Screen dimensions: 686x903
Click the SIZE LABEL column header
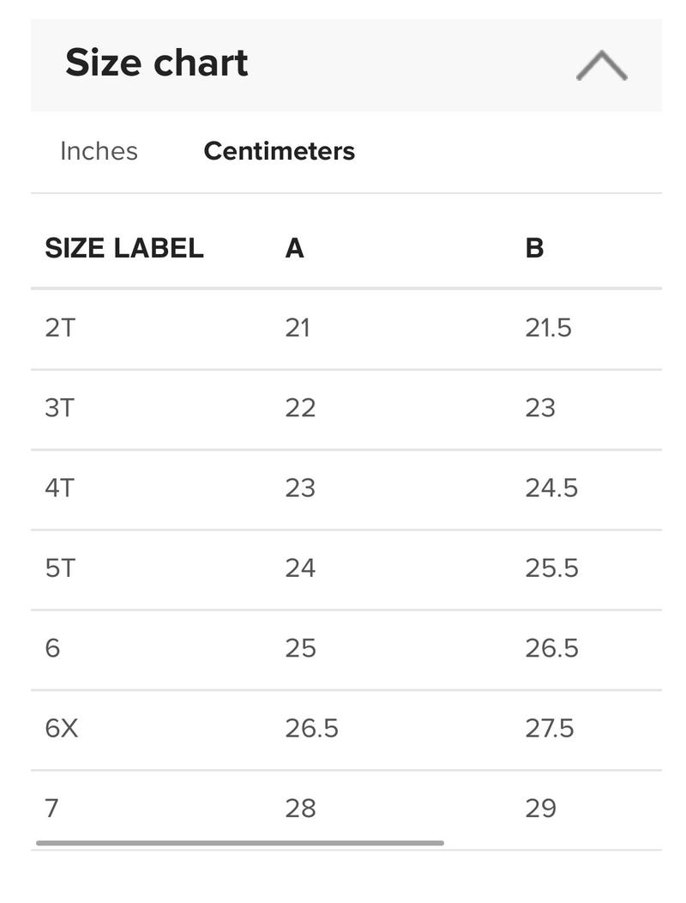click(x=124, y=248)
